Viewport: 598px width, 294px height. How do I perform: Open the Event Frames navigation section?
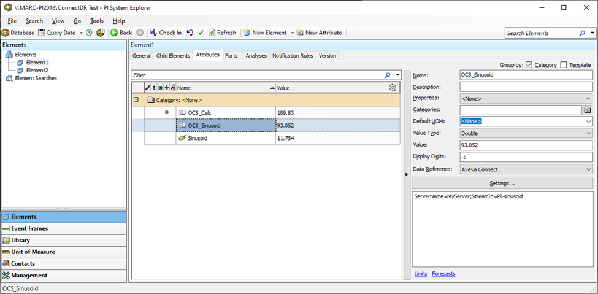click(x=63, y=229)
